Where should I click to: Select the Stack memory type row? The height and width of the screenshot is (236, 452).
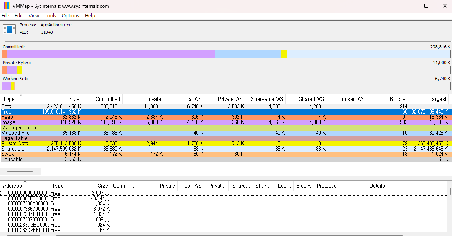point(225,154)
